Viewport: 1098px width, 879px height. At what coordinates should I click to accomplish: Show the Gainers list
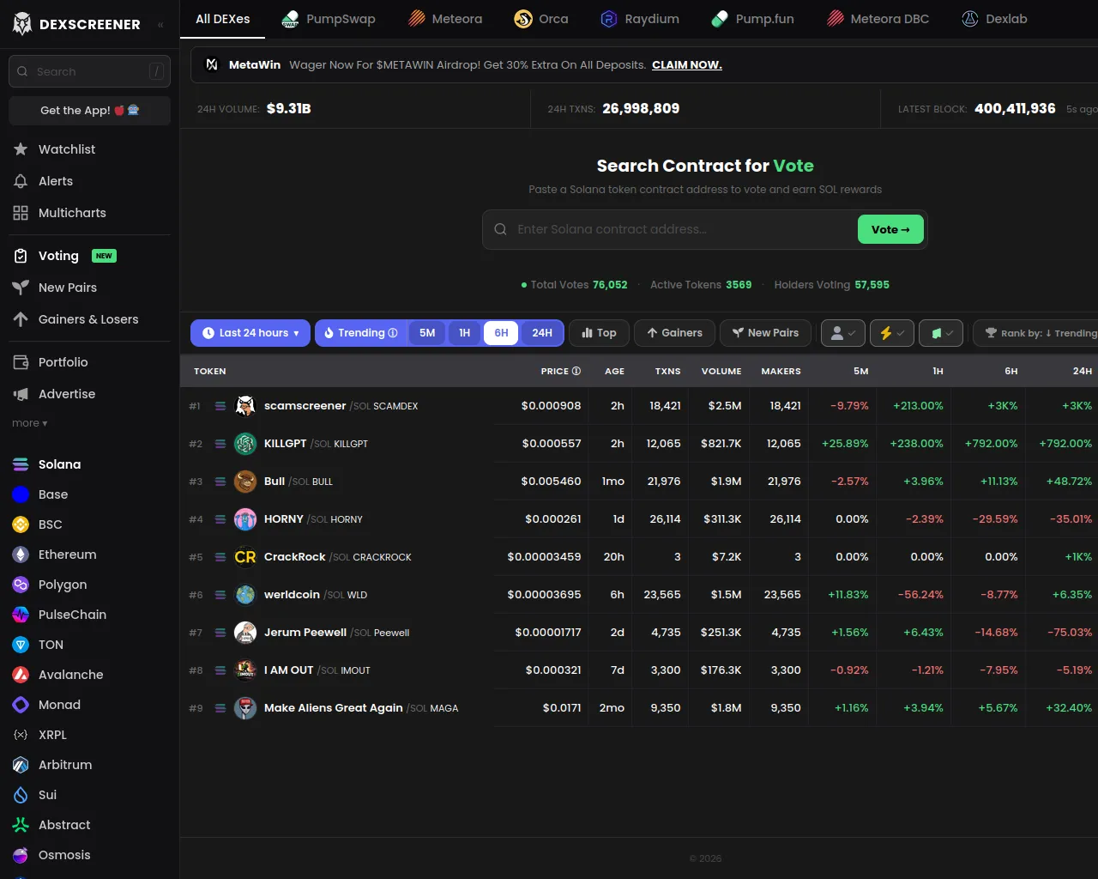(x=674, y=333)
